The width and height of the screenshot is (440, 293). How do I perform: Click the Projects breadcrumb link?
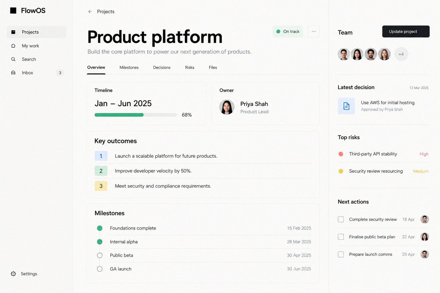(x=106, y=11)
